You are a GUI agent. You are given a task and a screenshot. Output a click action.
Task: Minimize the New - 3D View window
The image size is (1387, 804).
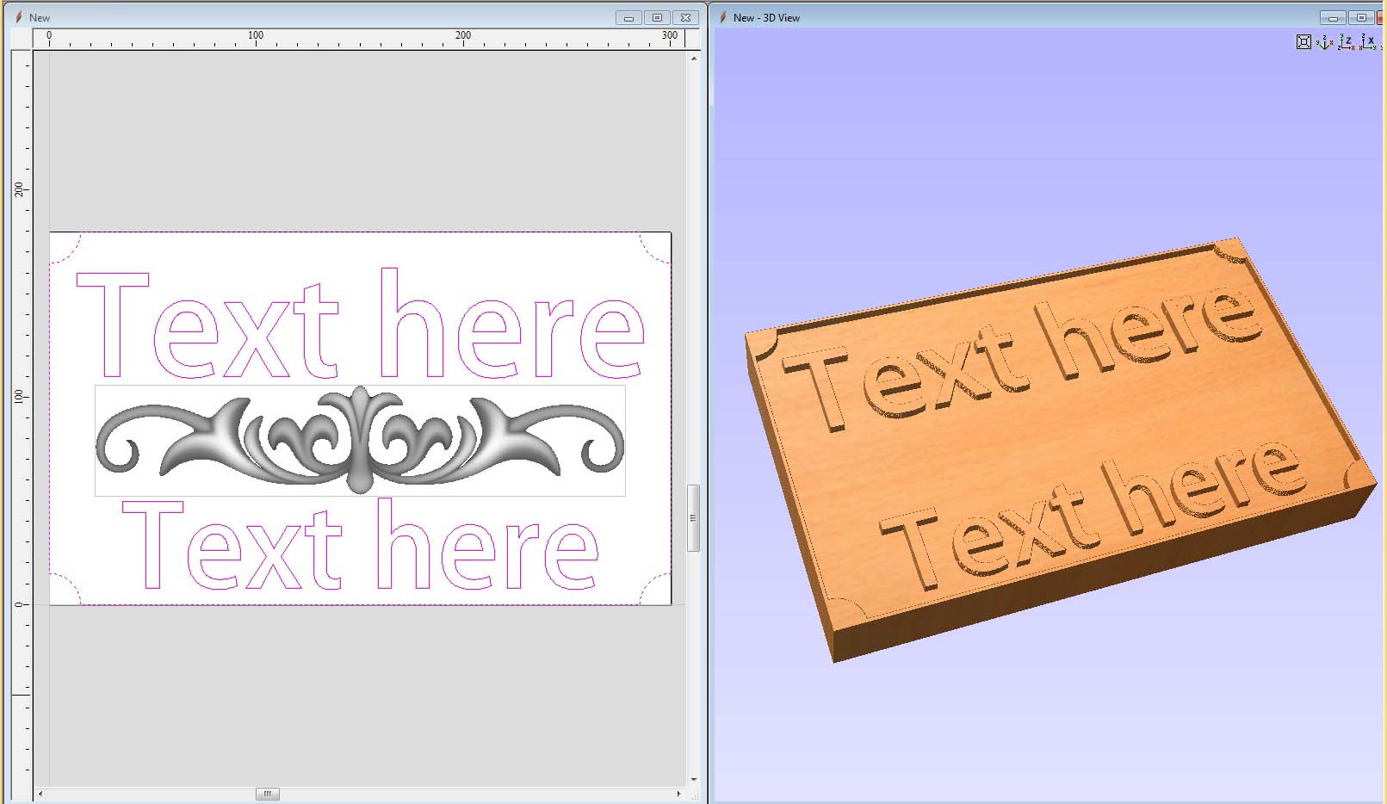coord(1333,17)
